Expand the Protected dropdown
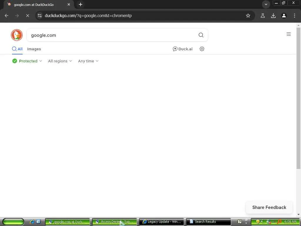301x226 pixels. [x=27, y=61]
